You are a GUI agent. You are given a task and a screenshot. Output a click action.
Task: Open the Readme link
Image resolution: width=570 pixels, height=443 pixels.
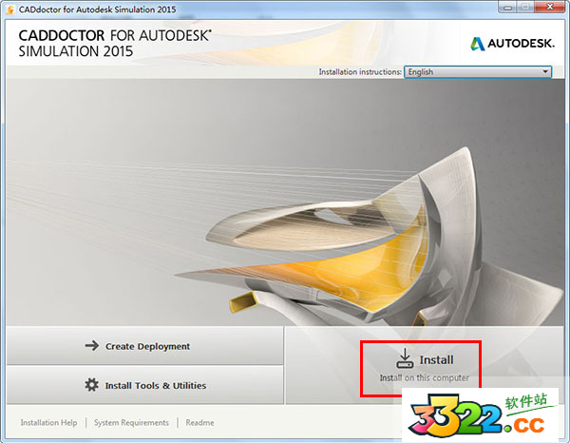[199, 423]
